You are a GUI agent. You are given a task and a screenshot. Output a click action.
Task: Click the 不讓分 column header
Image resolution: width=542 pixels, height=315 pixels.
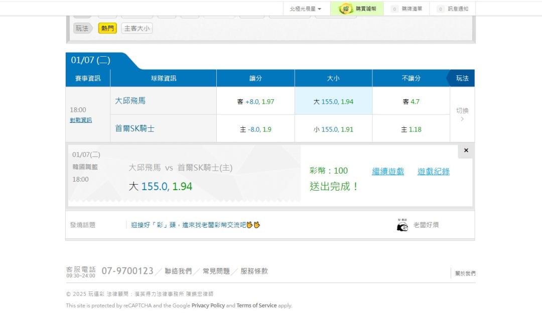[411, 78]
